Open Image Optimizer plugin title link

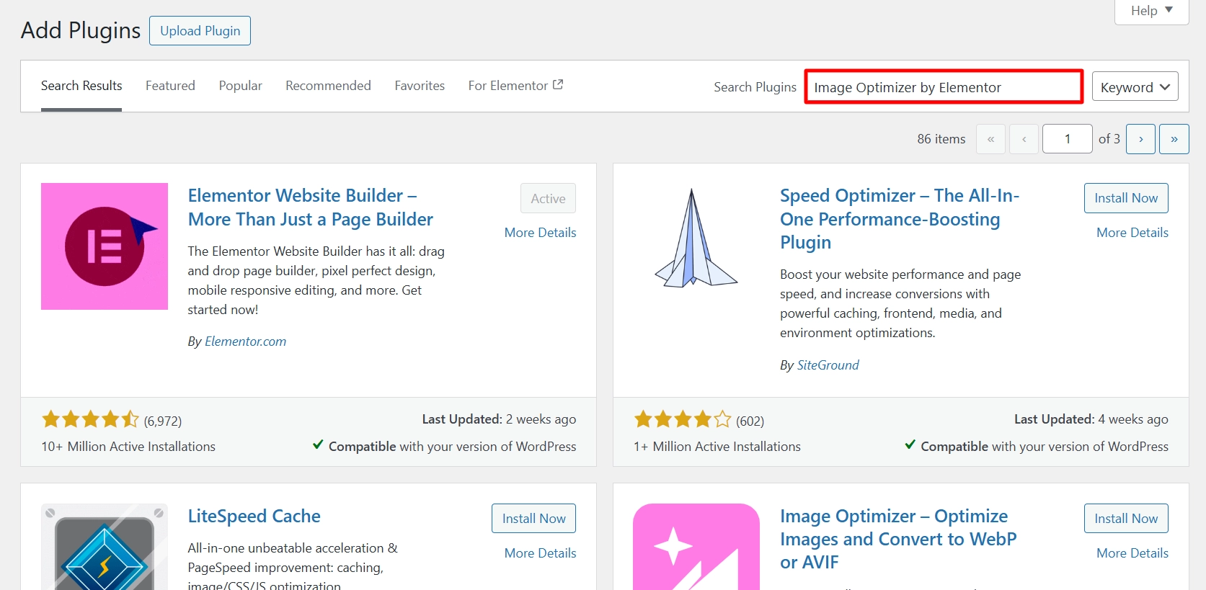coord(898,539)
